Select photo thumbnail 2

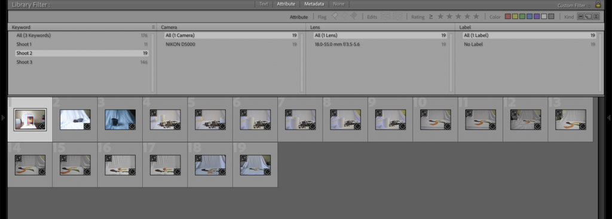(75, 119)
